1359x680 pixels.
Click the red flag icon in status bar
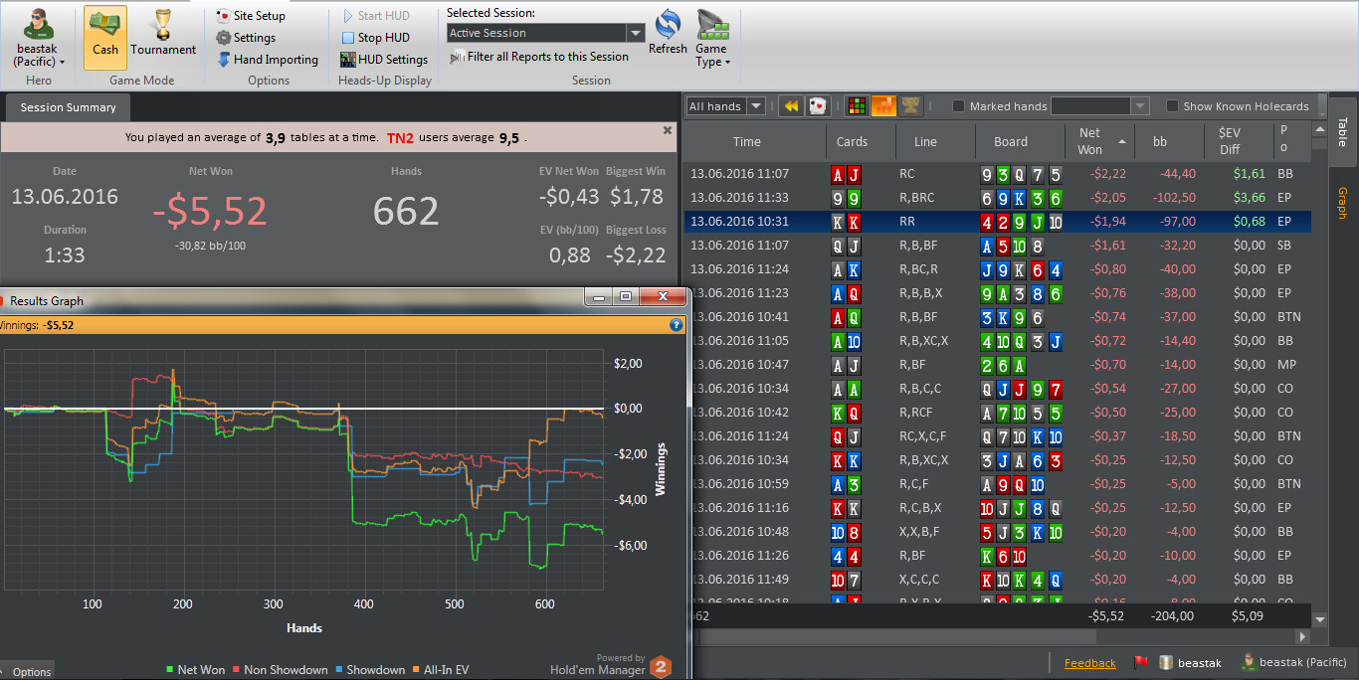point(1141,662)
